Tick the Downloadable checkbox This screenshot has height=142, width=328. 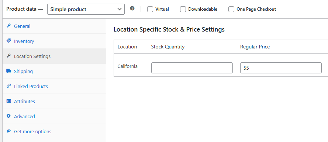(x=183, y=9)
